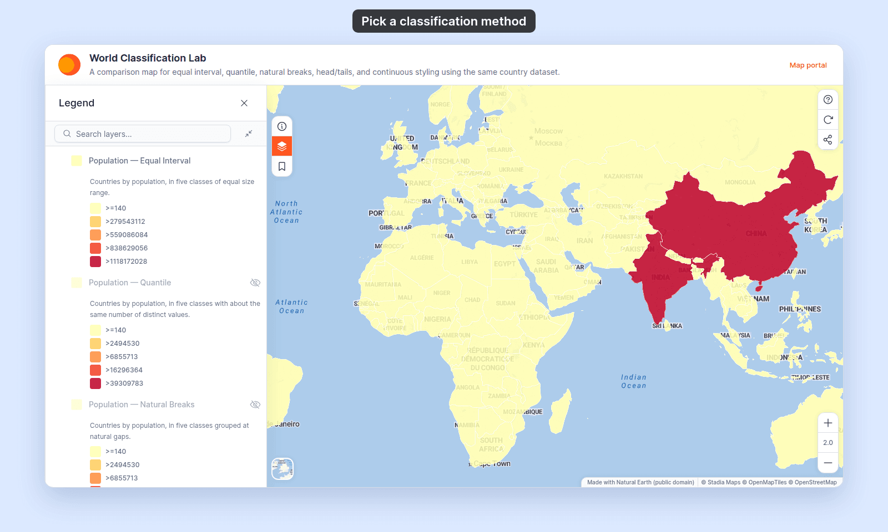This screenshot has height=532, width=888.
Task: Click the orange app logo
Action: [69, 65]
